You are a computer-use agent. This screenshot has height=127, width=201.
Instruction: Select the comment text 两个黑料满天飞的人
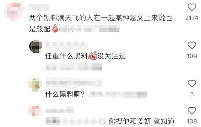click(x=61, y=18)
